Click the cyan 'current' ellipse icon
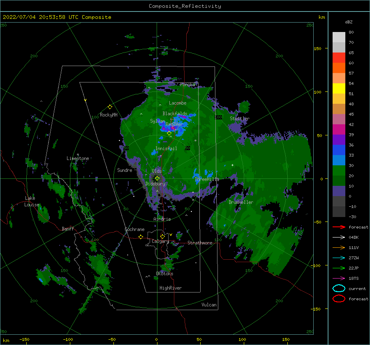This screenshot has height=345, width=370. click(339, 288)
